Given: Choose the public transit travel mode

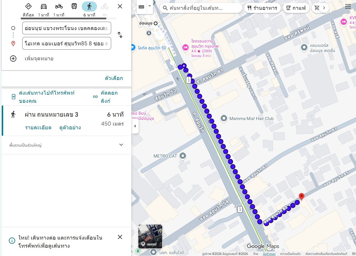Looking at the screenshot, I should tap(74, 6).
